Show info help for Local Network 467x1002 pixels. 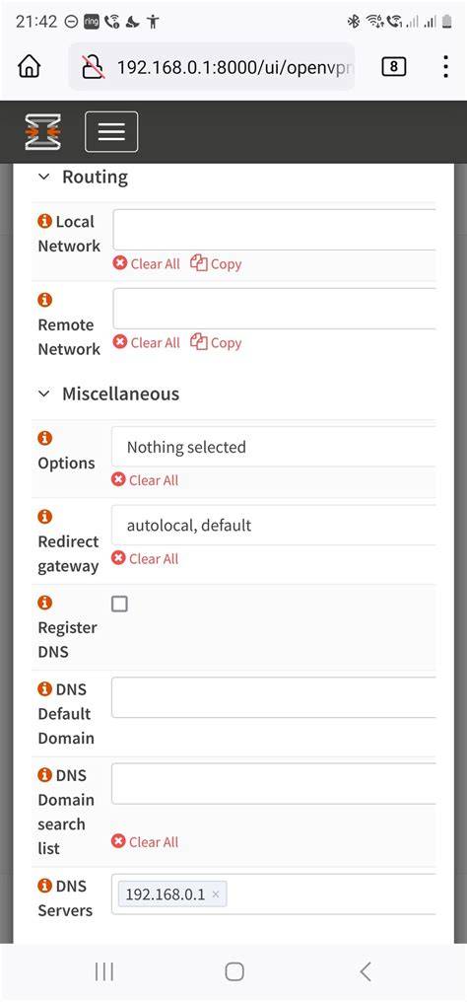pos(44,221)
